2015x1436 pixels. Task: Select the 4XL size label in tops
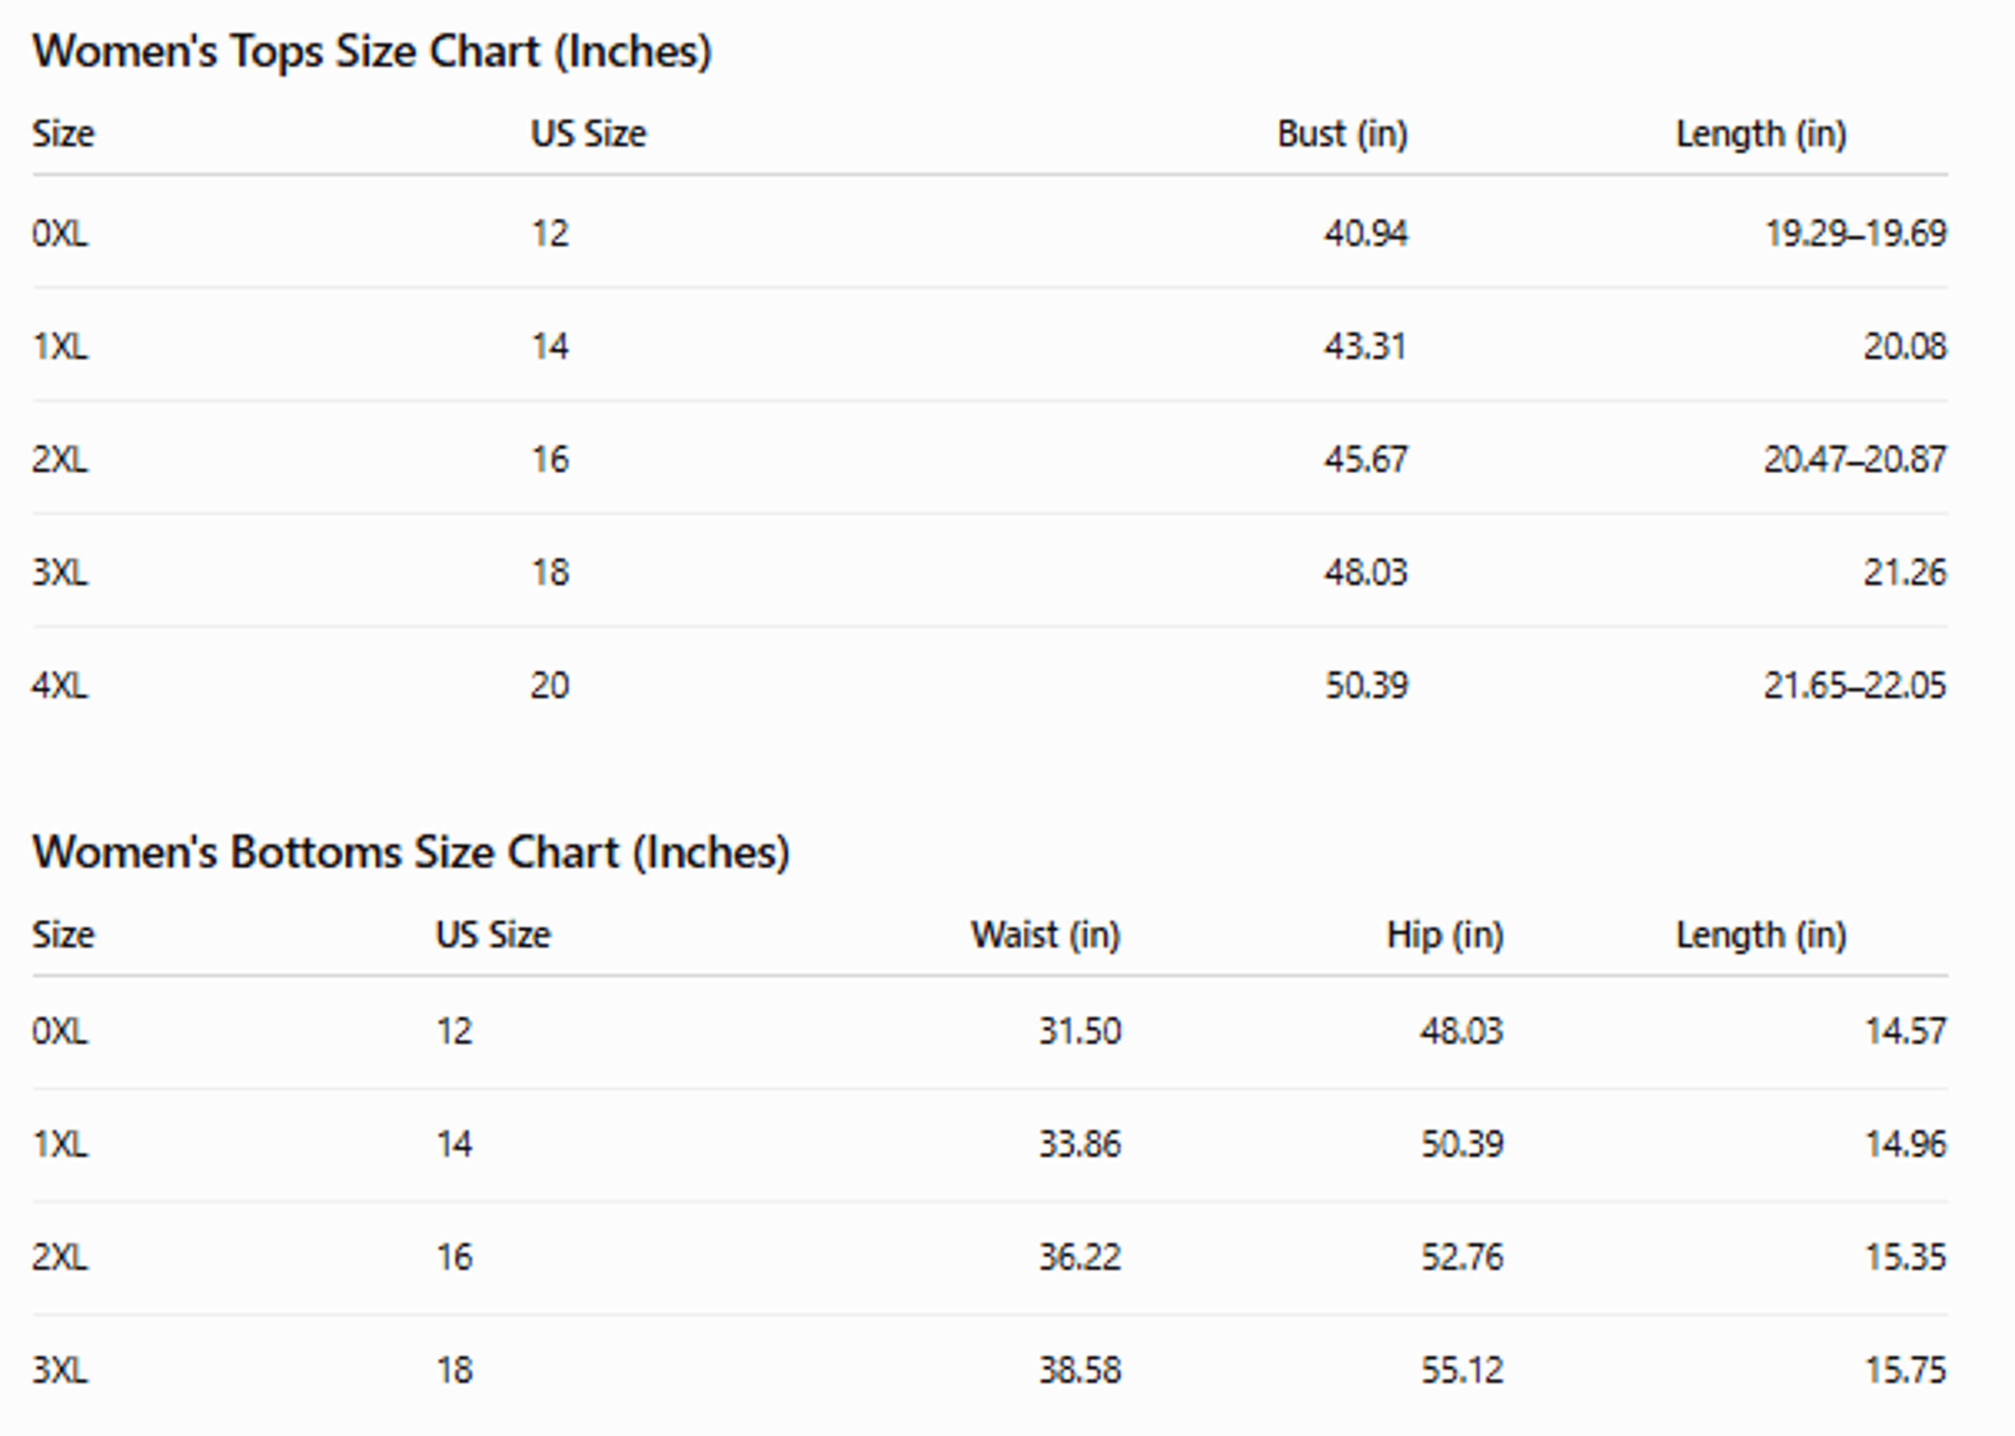pos(60,685)
